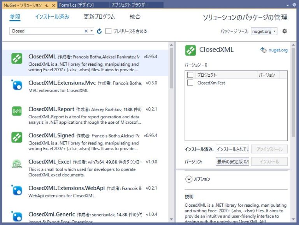Click details pane scroll down arrow
The width and height of the screenshot is (299, 225).
tap(293, 219)
